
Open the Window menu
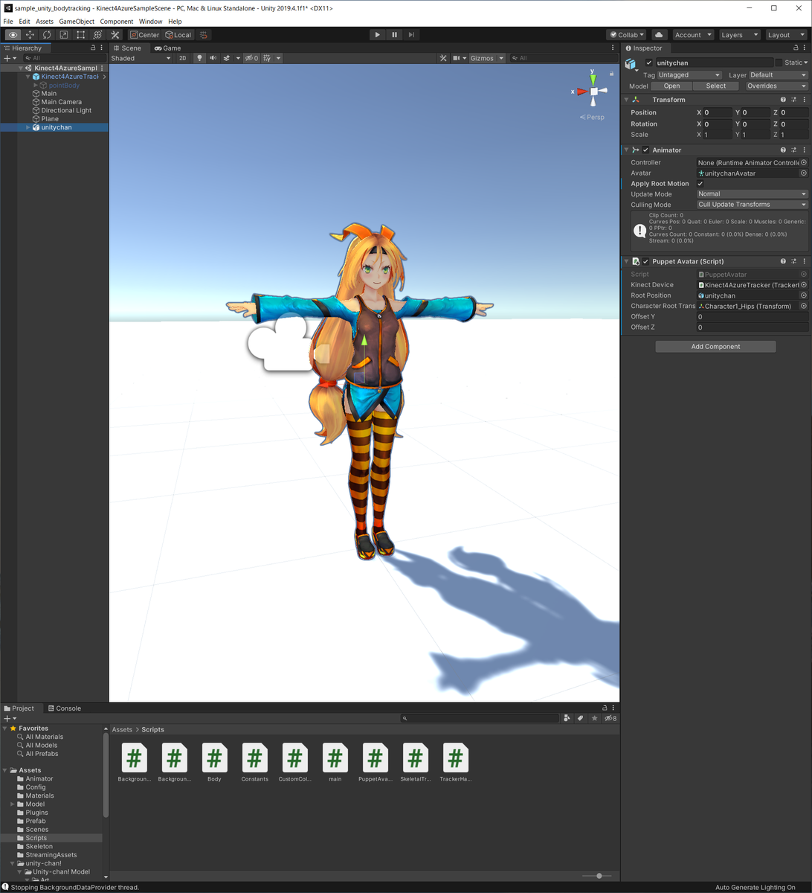point(150,22)
